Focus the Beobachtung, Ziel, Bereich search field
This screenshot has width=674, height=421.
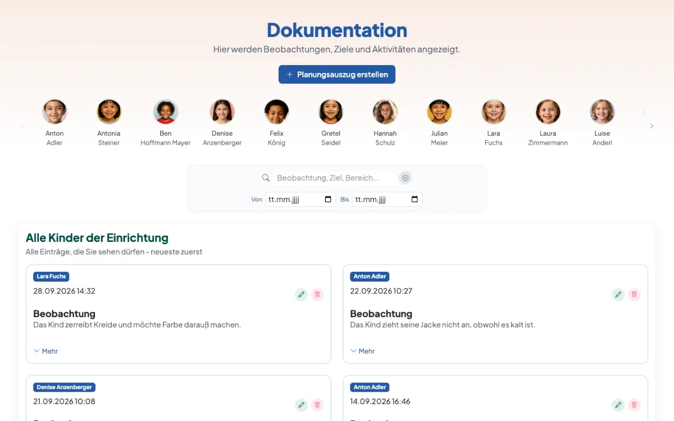pyautogui.click(x=335, y=178)
